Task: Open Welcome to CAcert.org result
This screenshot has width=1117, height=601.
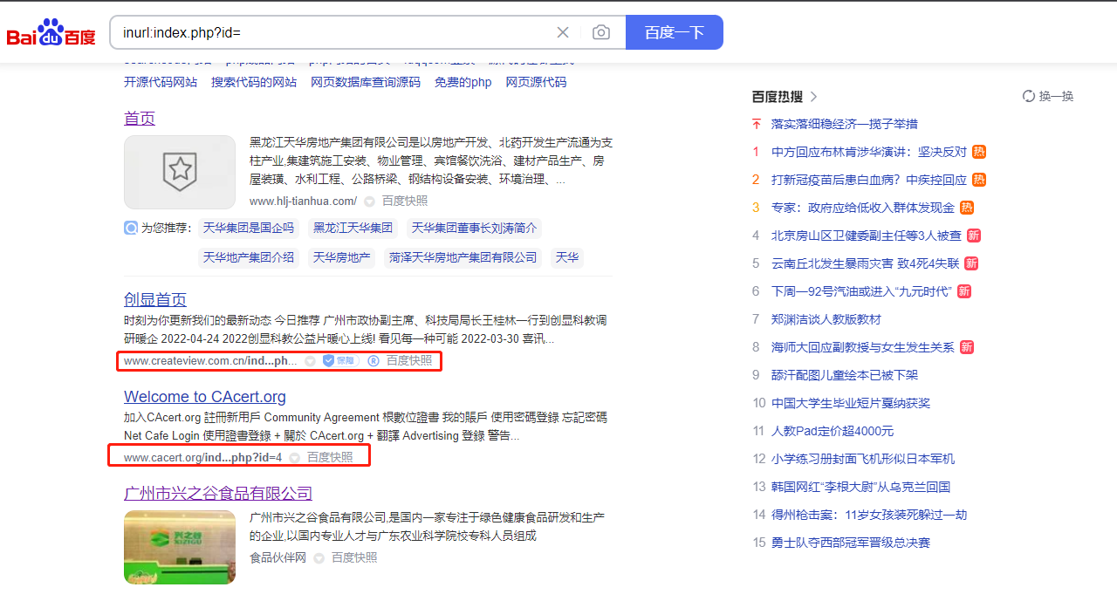Action: [205, 397]
